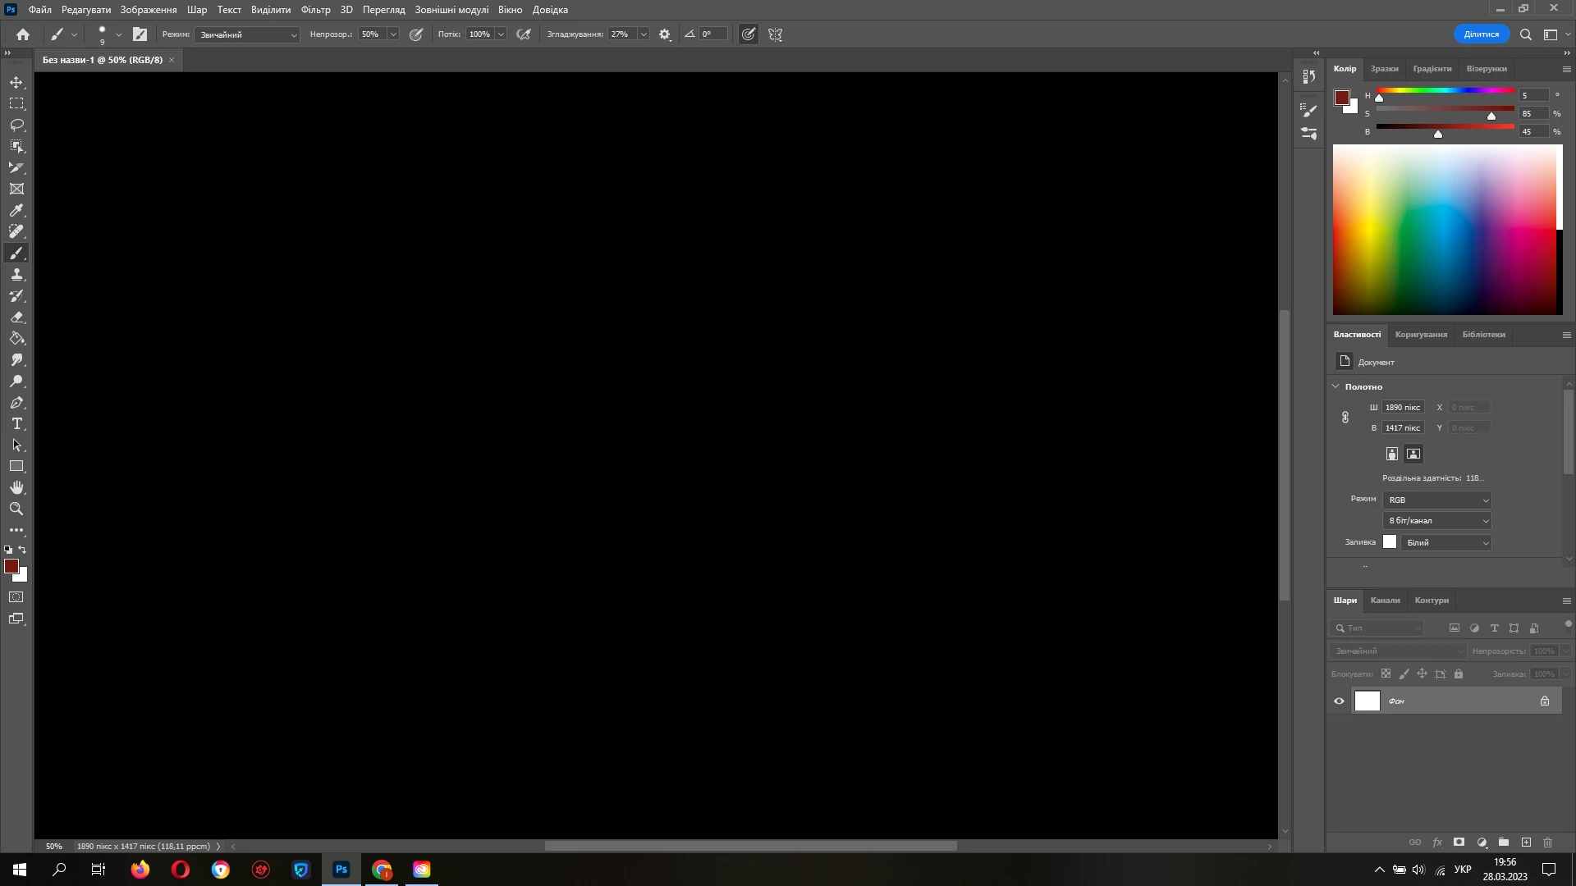Click the Ділитися button
The width and height of the screenshot is (1576, 886).
click(x=1481, y=34)
